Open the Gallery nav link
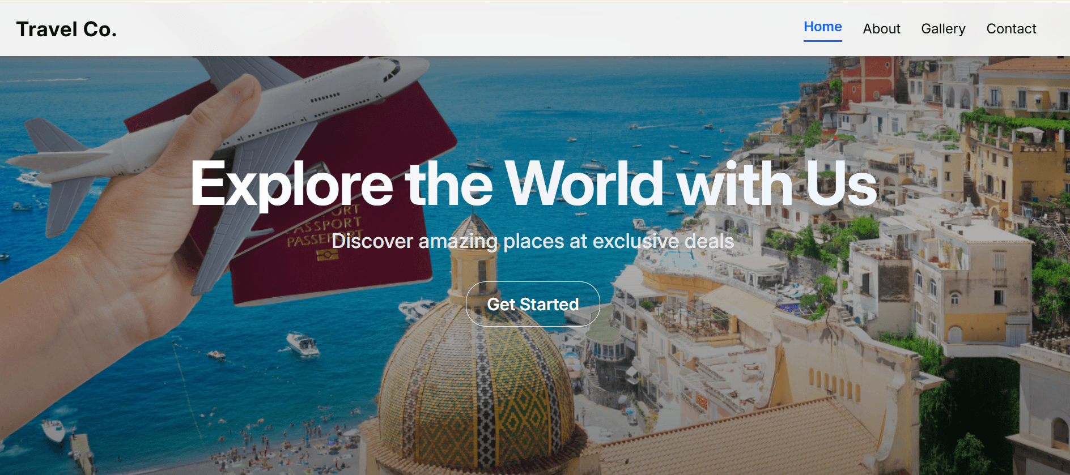Viewport: 1070px width, 475px height. click(x=943, y=29)
